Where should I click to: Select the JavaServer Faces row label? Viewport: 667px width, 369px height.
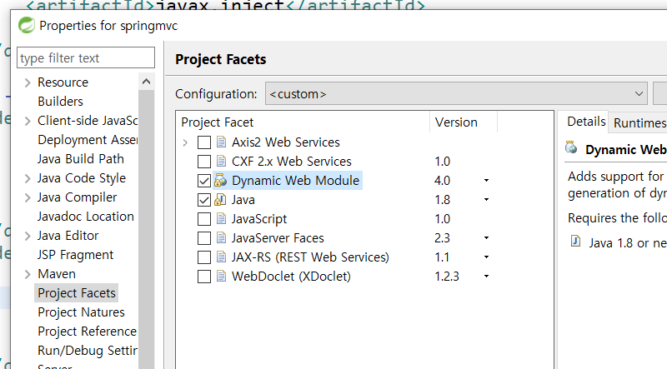[278, 237]
